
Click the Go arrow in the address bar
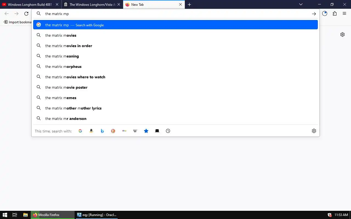(x=314, y=14)
